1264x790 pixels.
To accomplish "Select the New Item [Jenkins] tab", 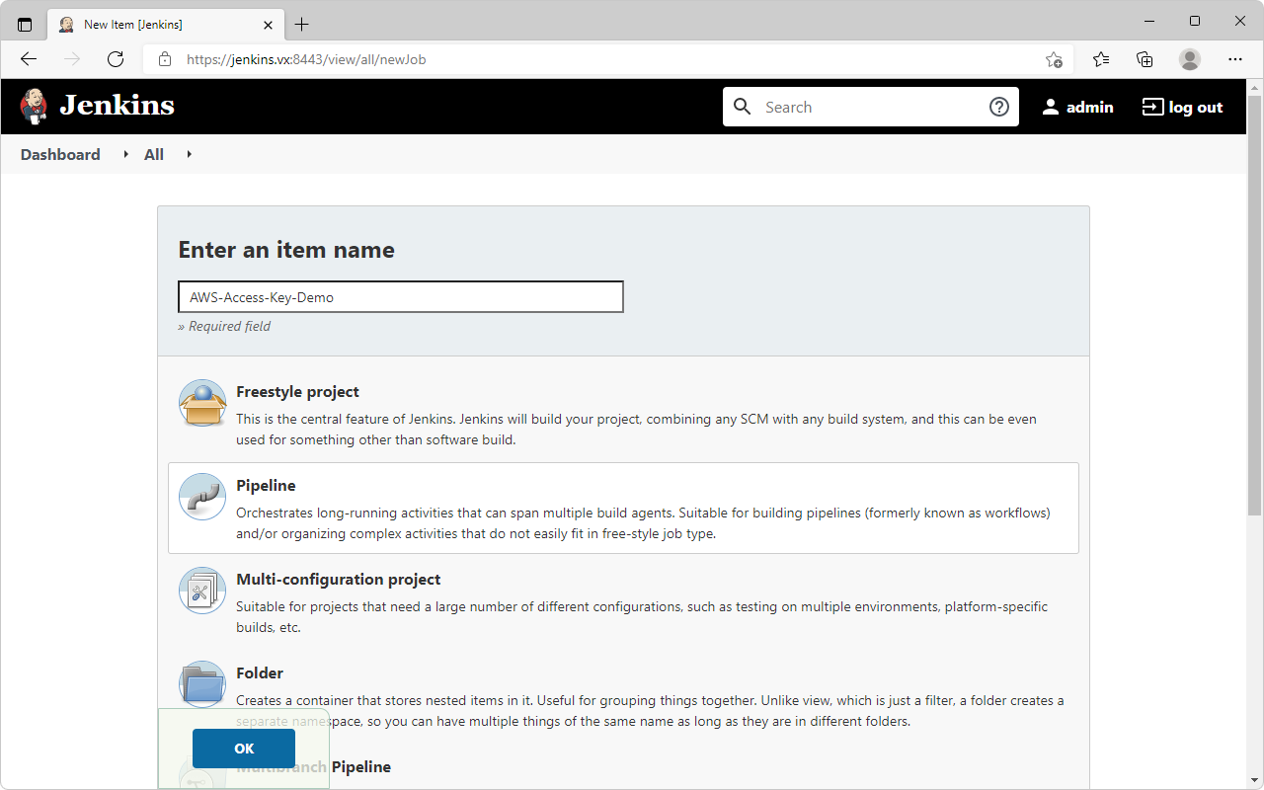I will 167,25.
